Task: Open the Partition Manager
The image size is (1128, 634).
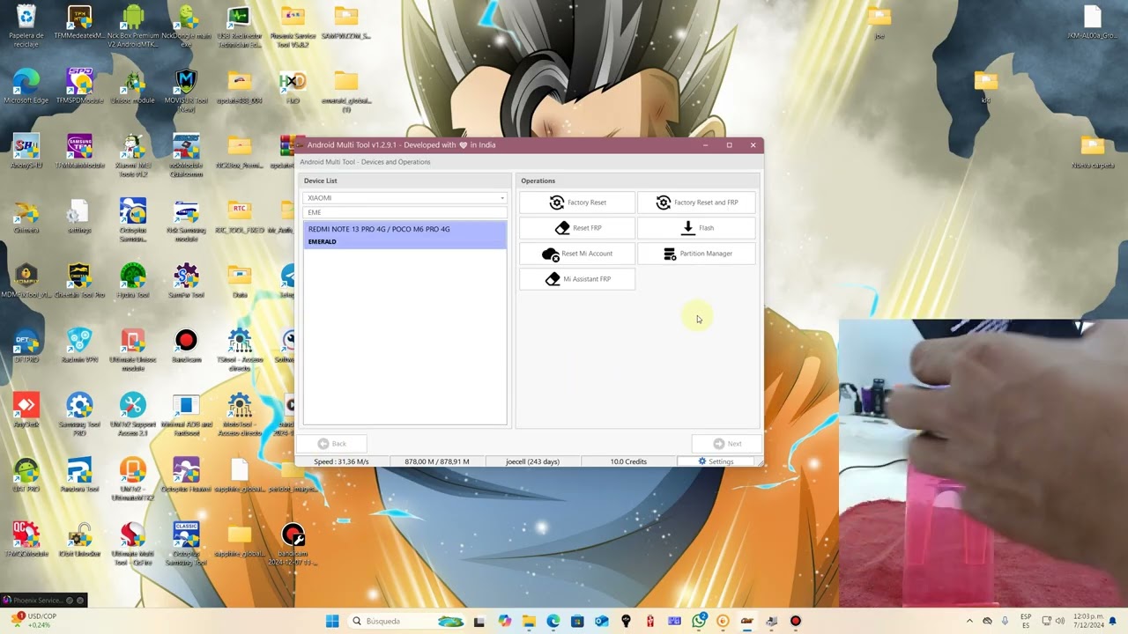Action: coord(696,254)
